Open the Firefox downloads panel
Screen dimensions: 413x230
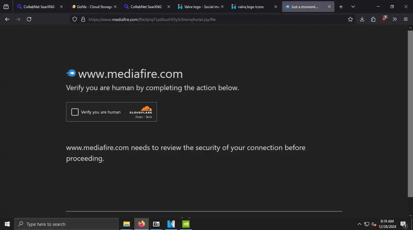point(362,19)
